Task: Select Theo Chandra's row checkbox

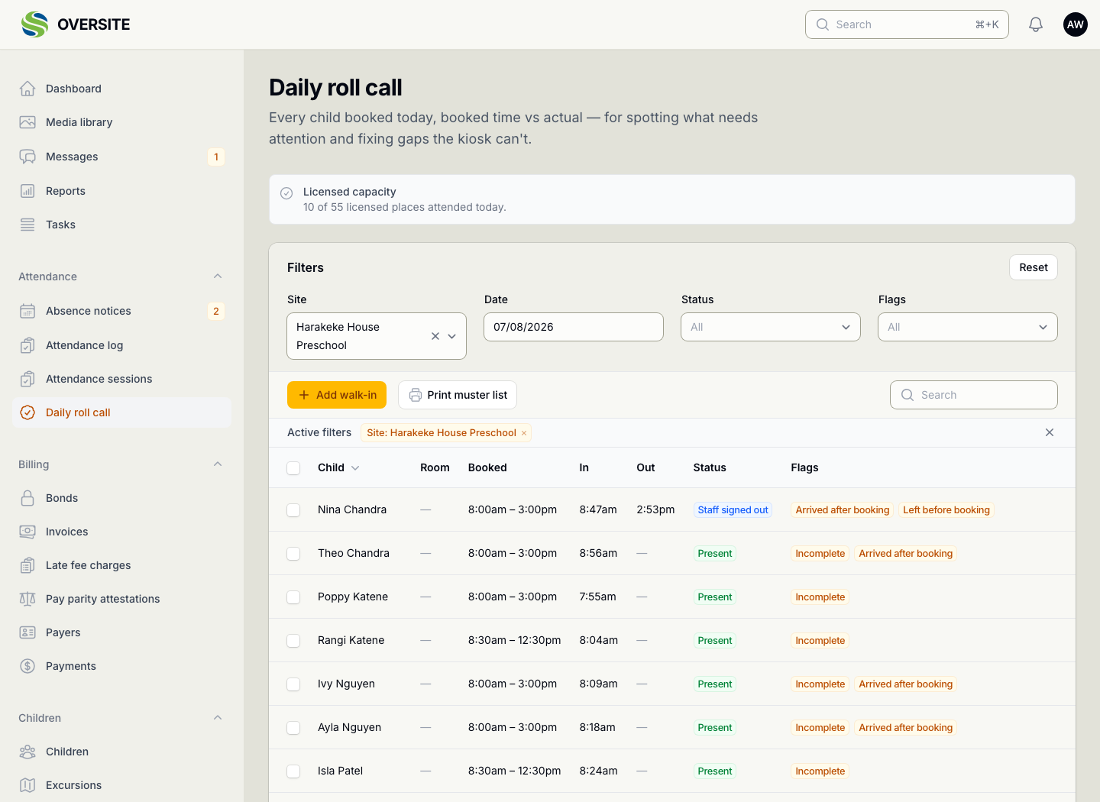Action: 293,553
